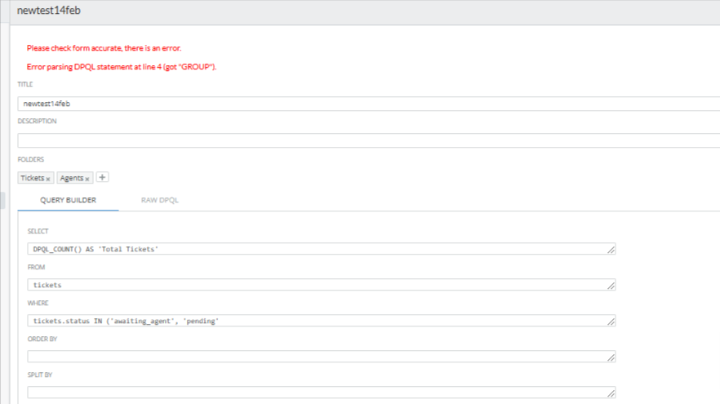Remove the Agents folder tag
Image resolution: width=720 pixels, height=404 pixels.
tap(87, 179)
